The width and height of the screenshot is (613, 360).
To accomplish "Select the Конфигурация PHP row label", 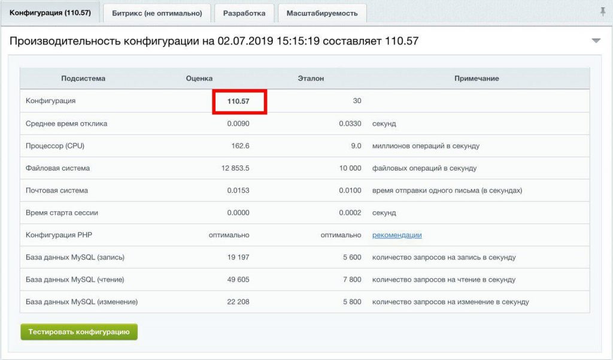I will click(x=59, y=235).
